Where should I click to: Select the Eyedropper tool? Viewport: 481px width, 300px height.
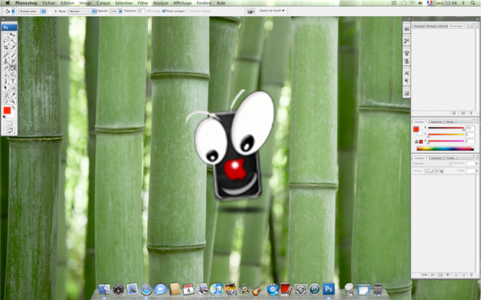13,96
